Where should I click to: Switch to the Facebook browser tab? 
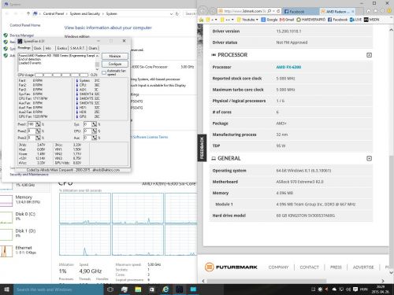coord(300,12)
